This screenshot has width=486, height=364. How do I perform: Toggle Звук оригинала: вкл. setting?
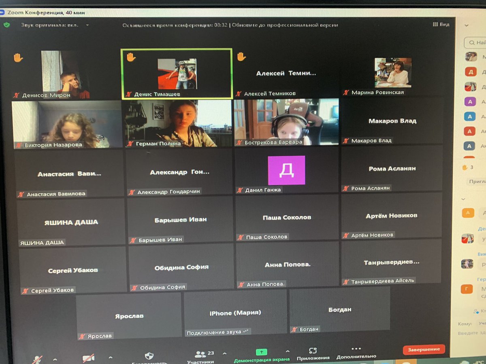(49, 25)
